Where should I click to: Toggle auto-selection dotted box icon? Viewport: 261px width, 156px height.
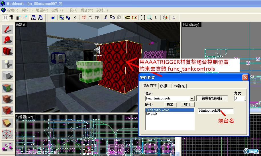click(x=150, y=18)
